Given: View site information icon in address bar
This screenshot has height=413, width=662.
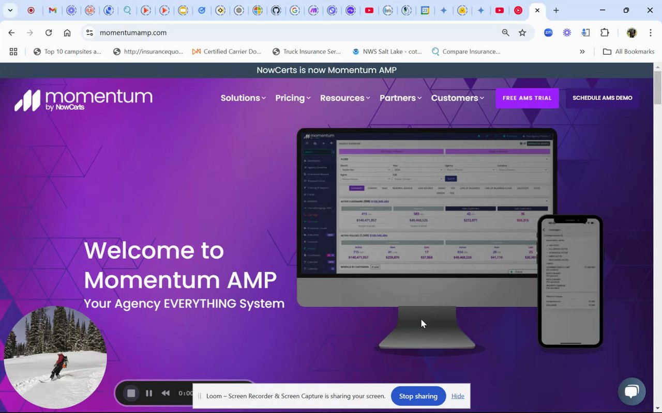Looking at the screenshot, I should point(89,33).
